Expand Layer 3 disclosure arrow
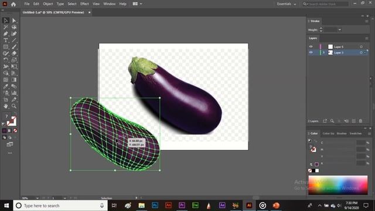This screenshot has width=375, height=211. pyautogui.click(x=324, y=52)
